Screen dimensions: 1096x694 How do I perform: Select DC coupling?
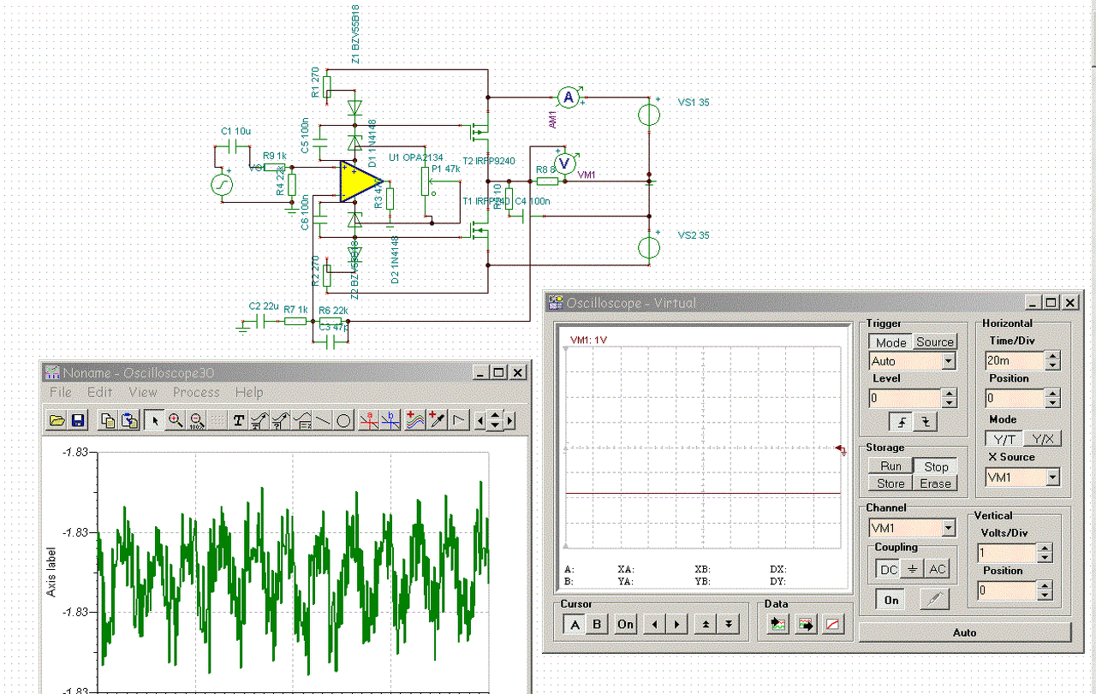click(888, 569)
